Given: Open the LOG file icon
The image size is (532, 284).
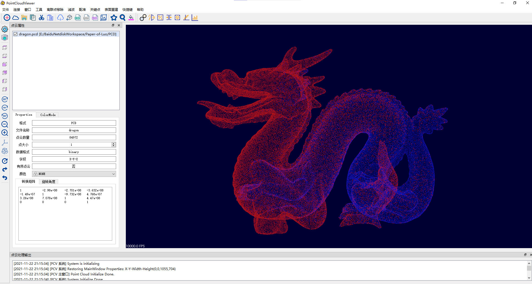Looking at the screenshot, I should 95,18.
